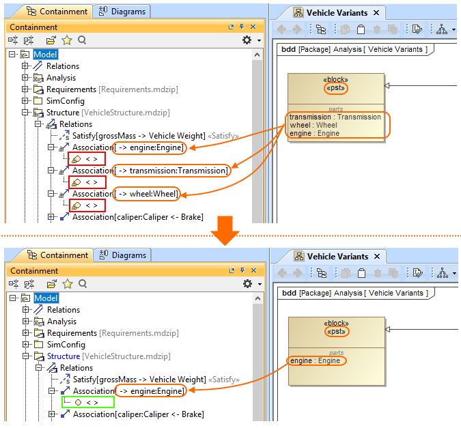Select < > child under wheel:Wheel association

85,205
